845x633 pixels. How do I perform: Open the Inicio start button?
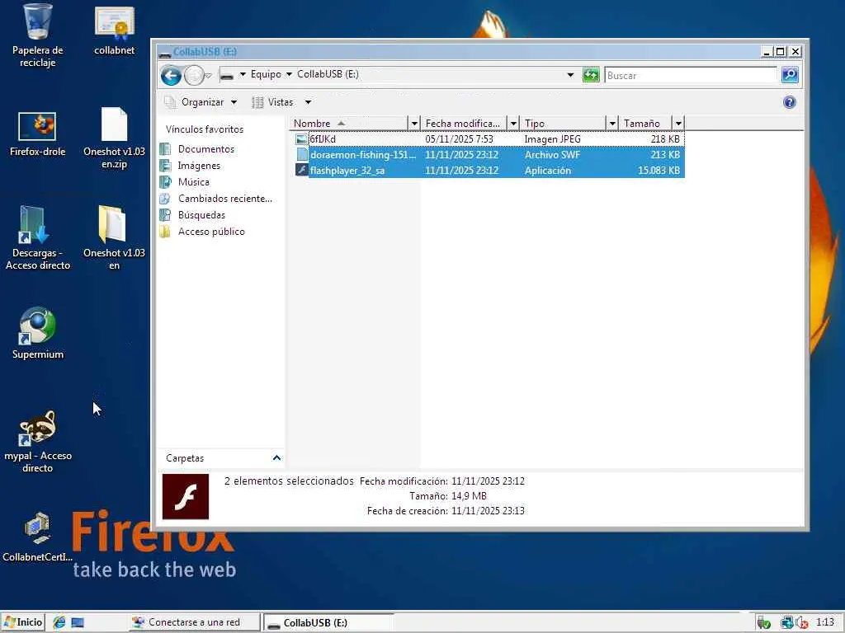tap(22, 622)
